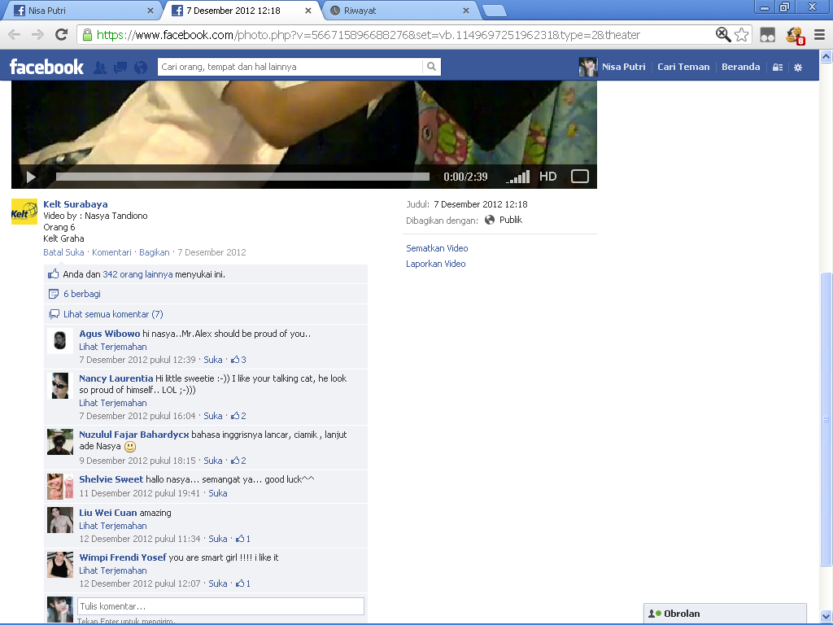Play the video with the play button
This screenshot has width=833, height=625.
(x=31, y=177)
